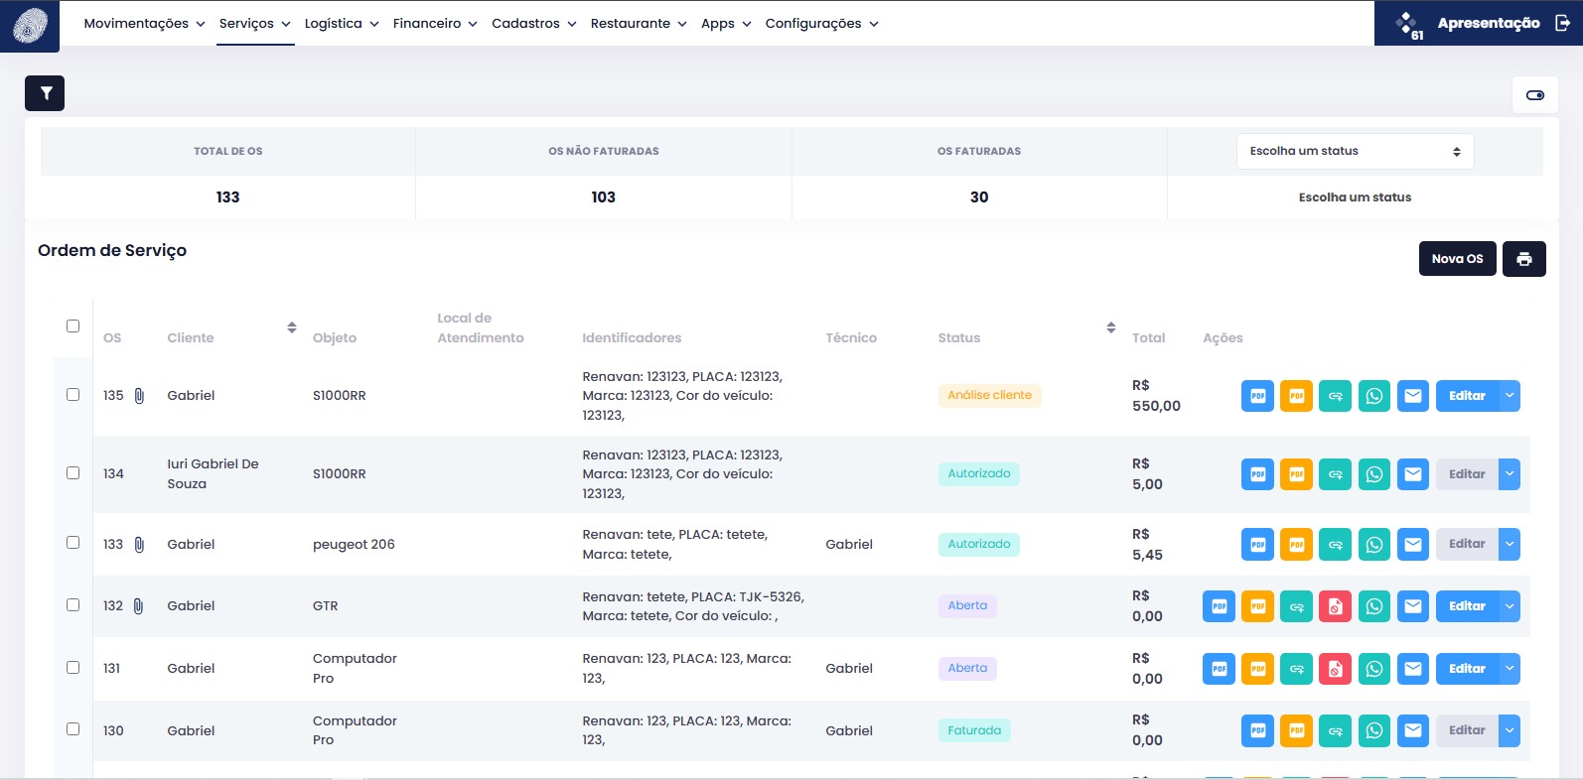1583x780 pixels.
Task: Open attachment paperclip on OS 135
Action: coord(139,396)
